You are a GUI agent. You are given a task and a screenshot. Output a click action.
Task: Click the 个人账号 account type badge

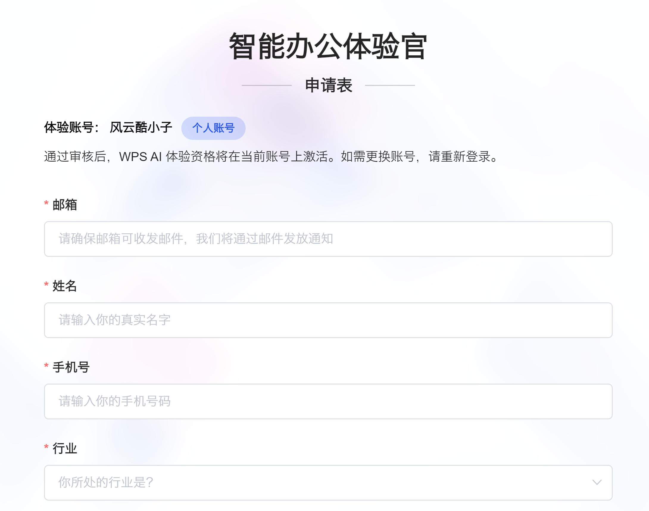pyautogui.click(x=213, y=128)
